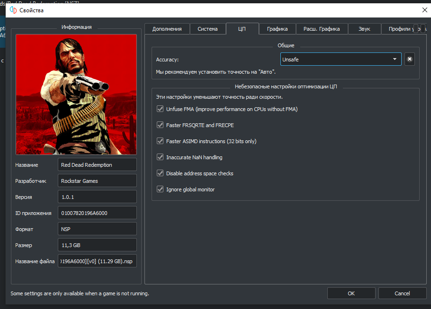Viewport: 431px width, 309px height.
Task: Click the ID приложения field 01007820196A6000
Action: coord(97,213)
